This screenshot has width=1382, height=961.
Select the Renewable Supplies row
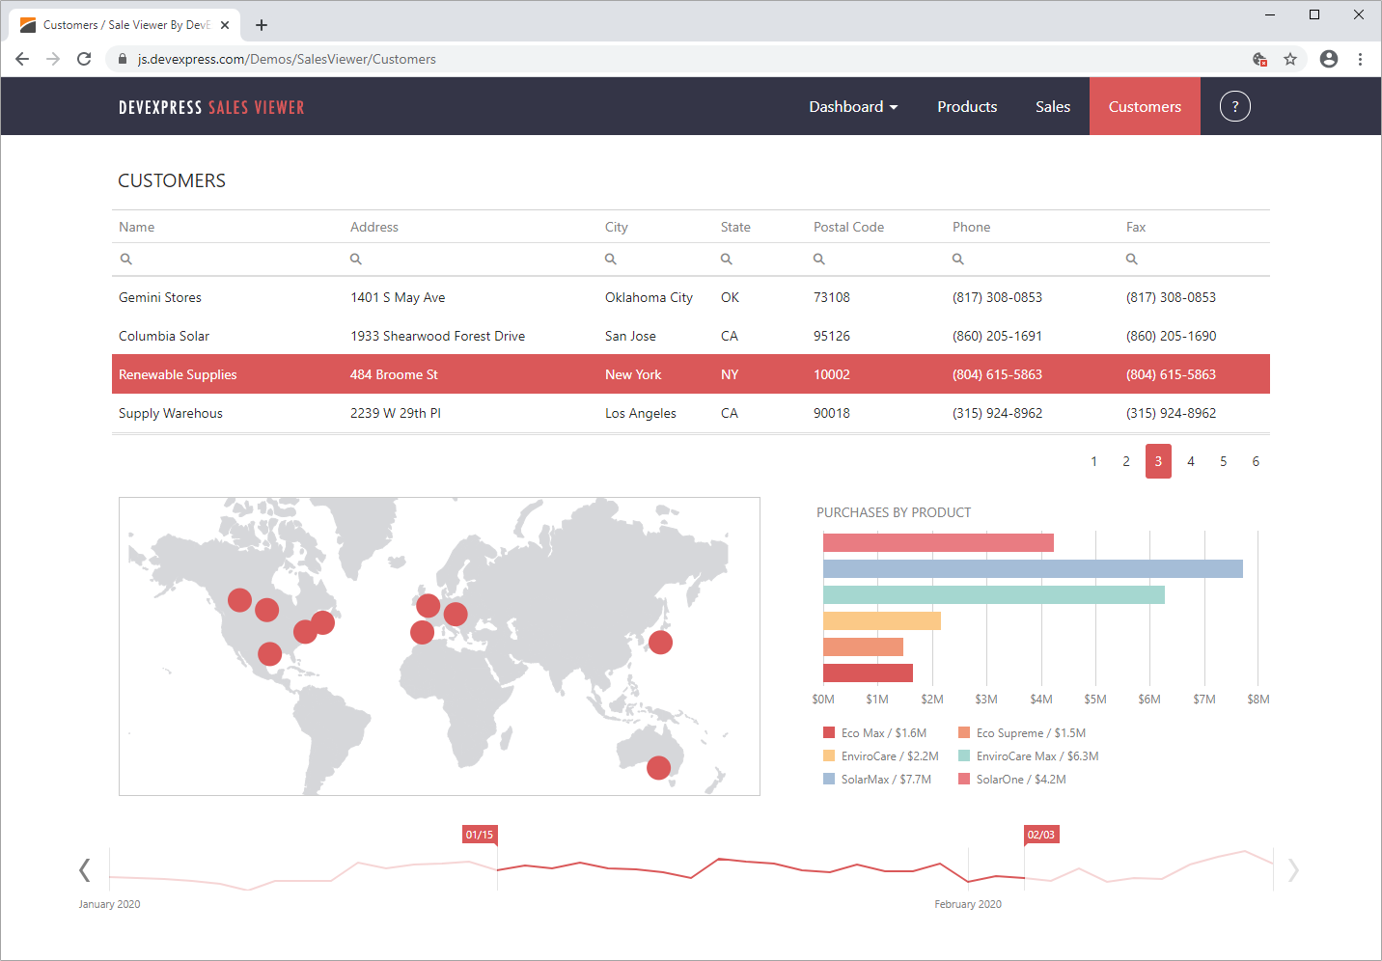[x=691, y=374]
